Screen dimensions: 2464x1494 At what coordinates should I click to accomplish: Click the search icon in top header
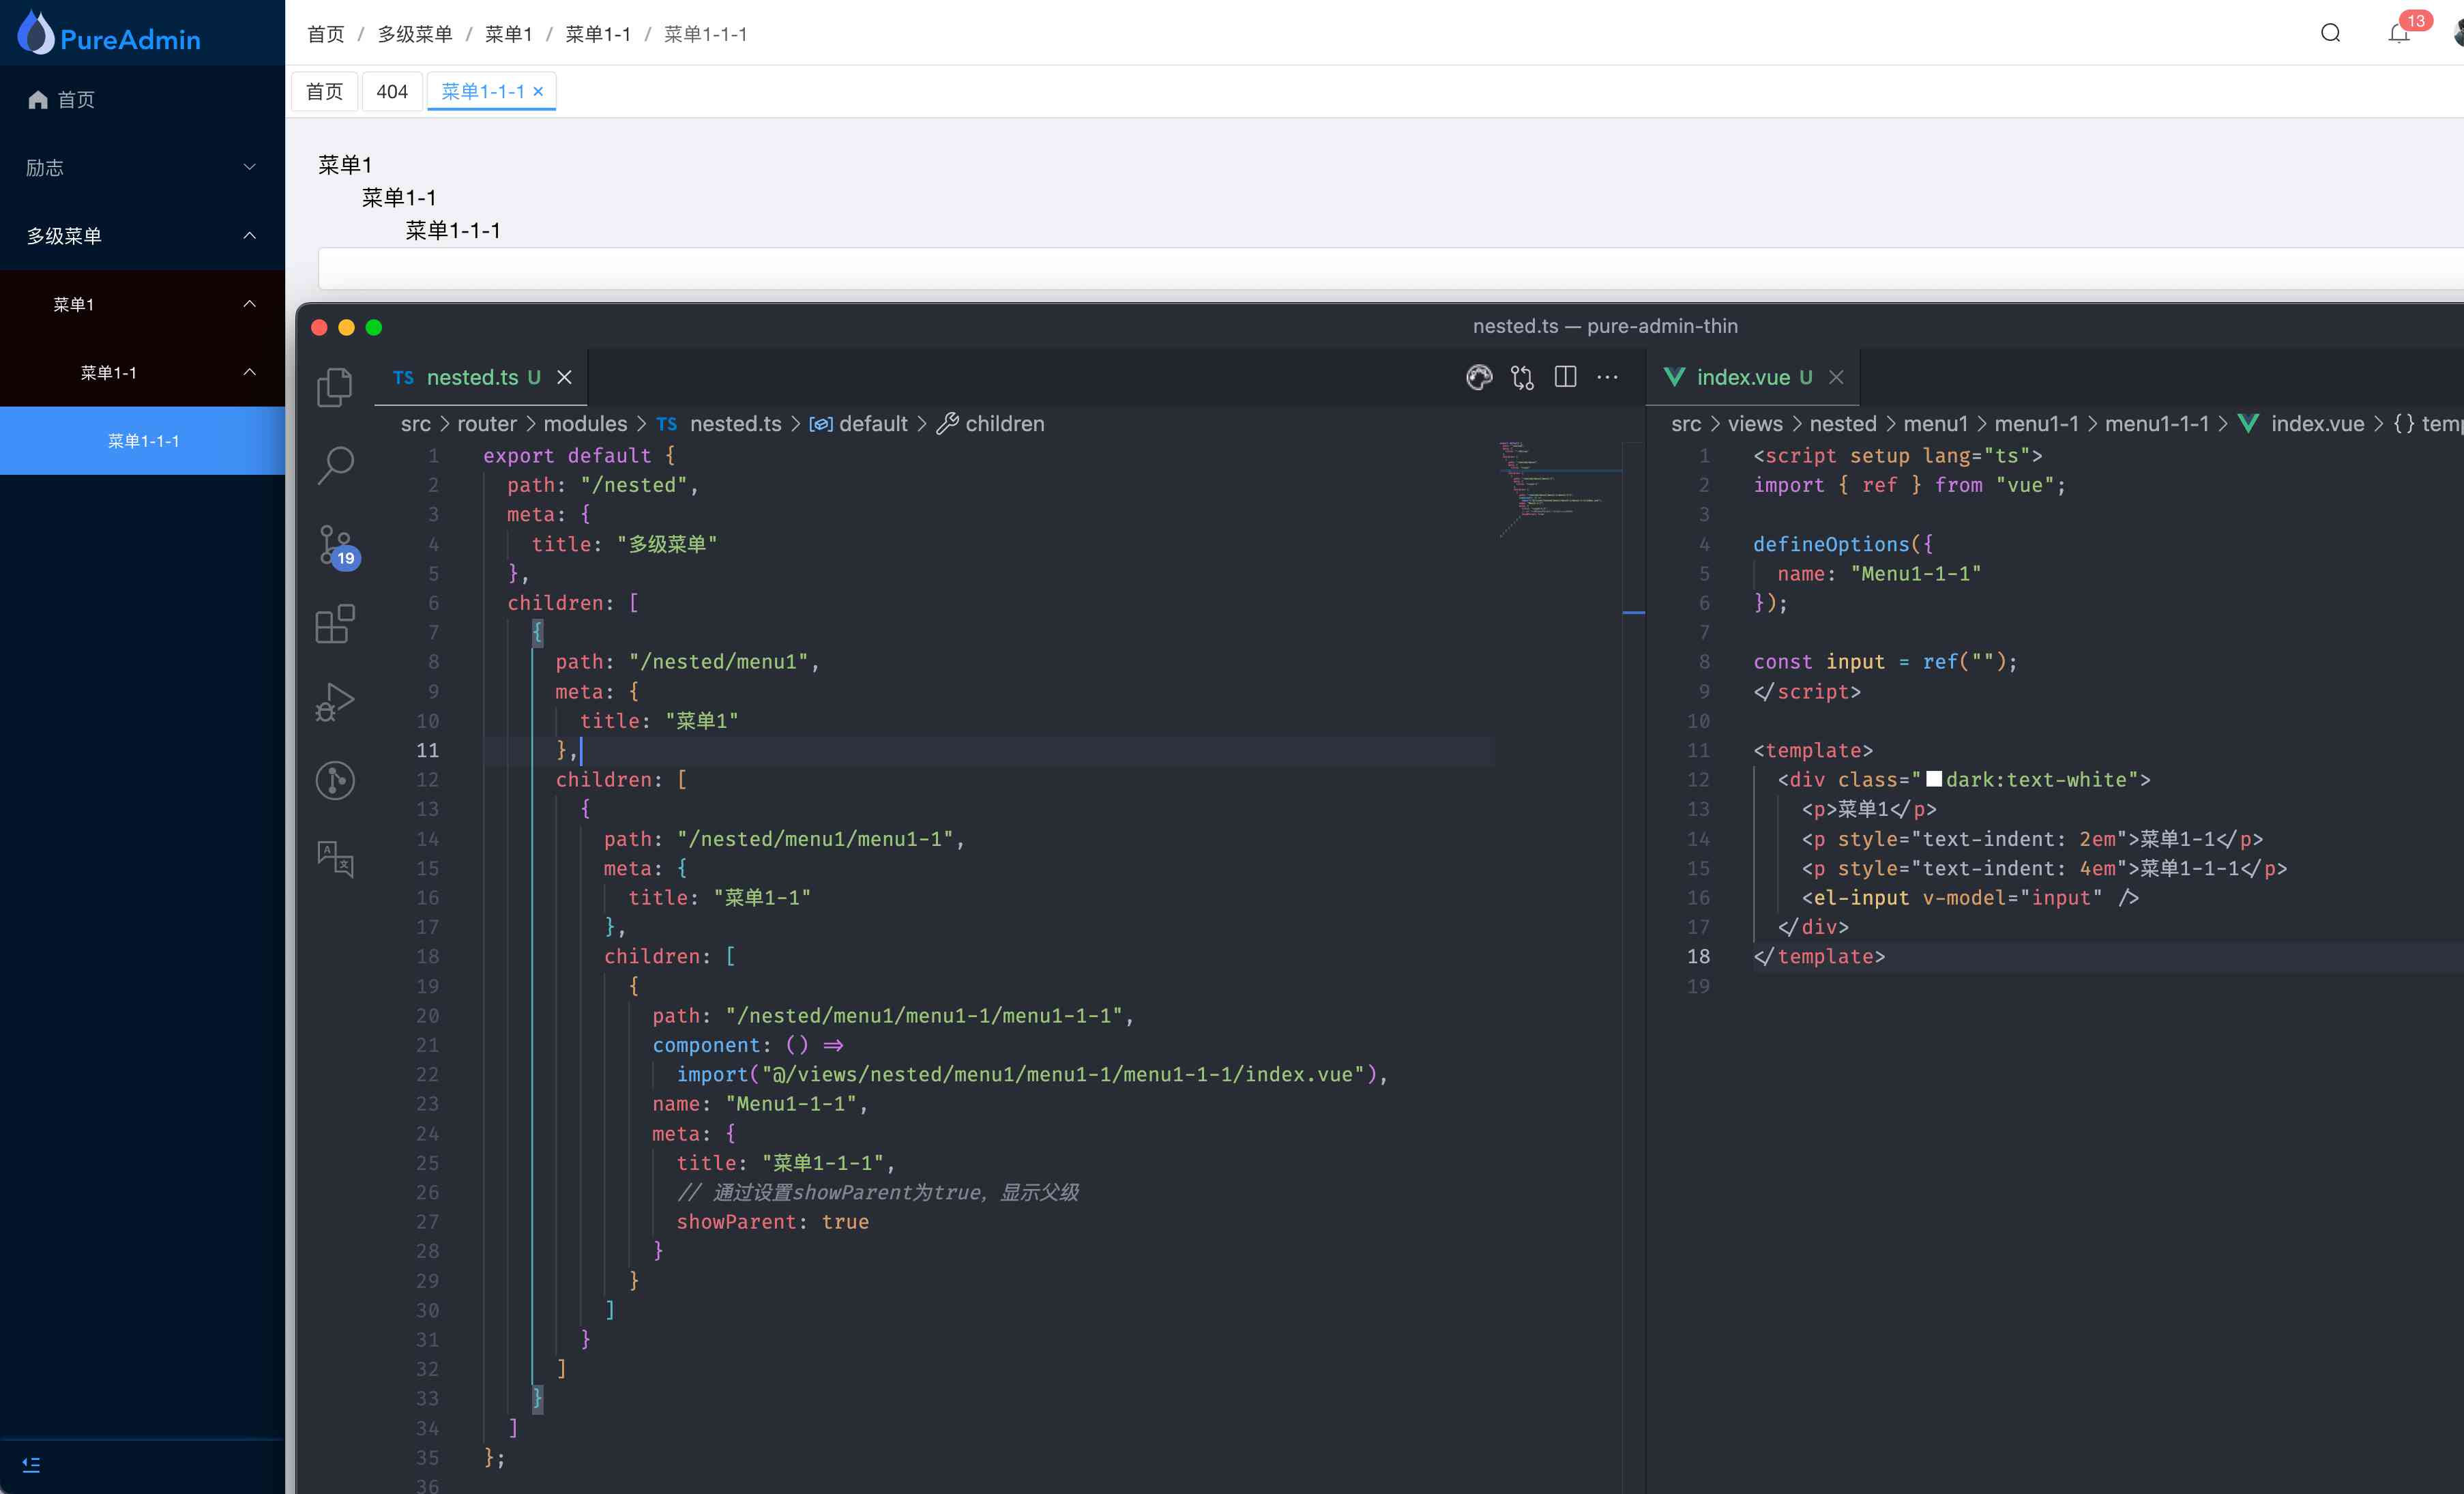pyautogui.click(x=2330, y=34)
